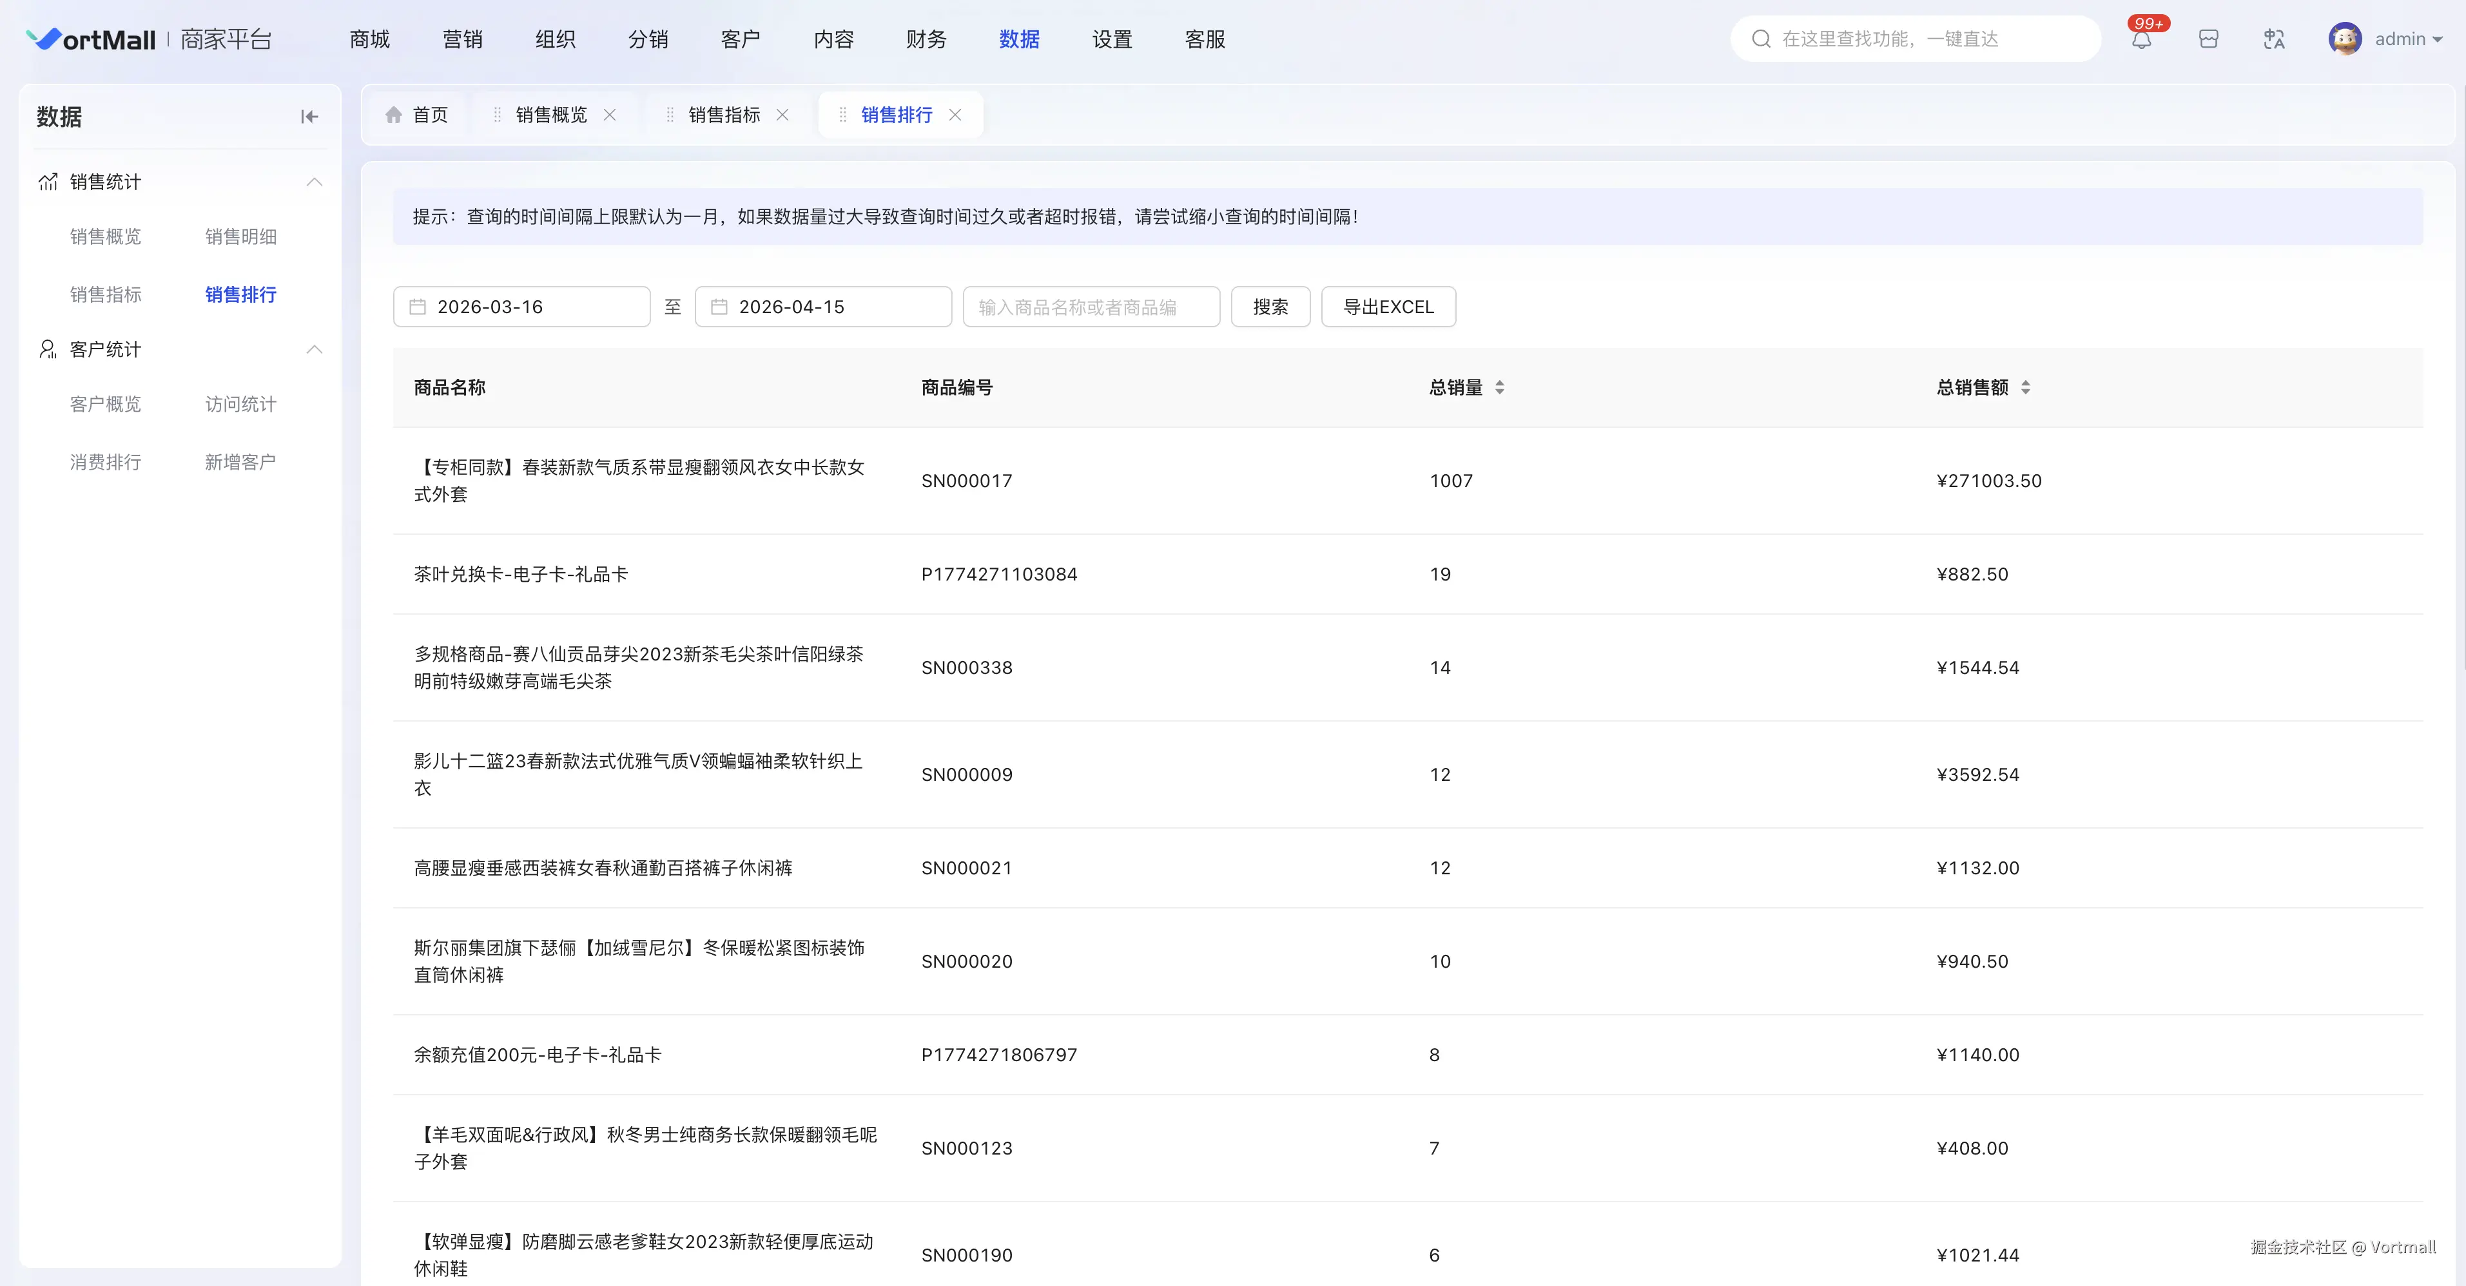Sort by 总销量 column arrows
Viewport: 2466px width, 1286px height.
tap(1499, 387)
